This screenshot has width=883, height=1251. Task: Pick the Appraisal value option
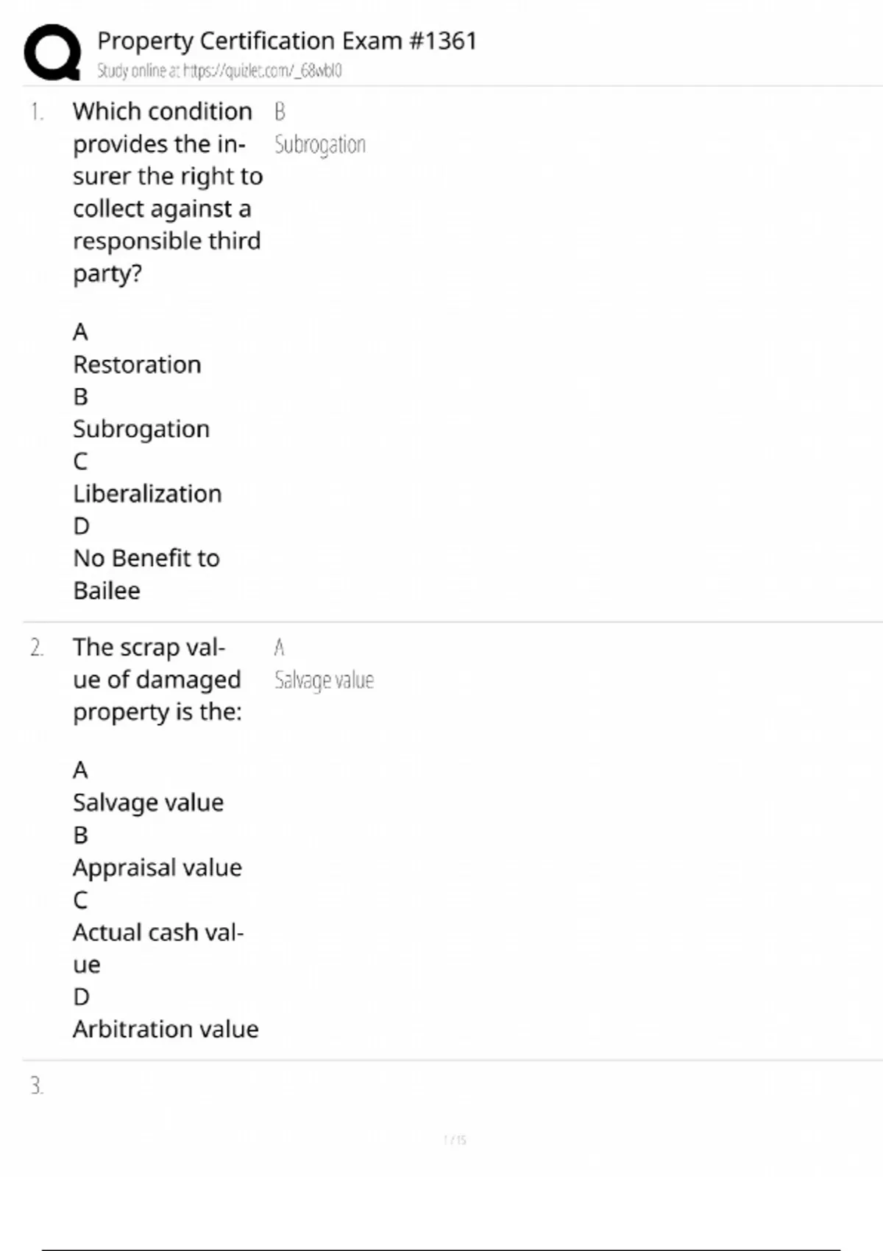click(157, 868)
